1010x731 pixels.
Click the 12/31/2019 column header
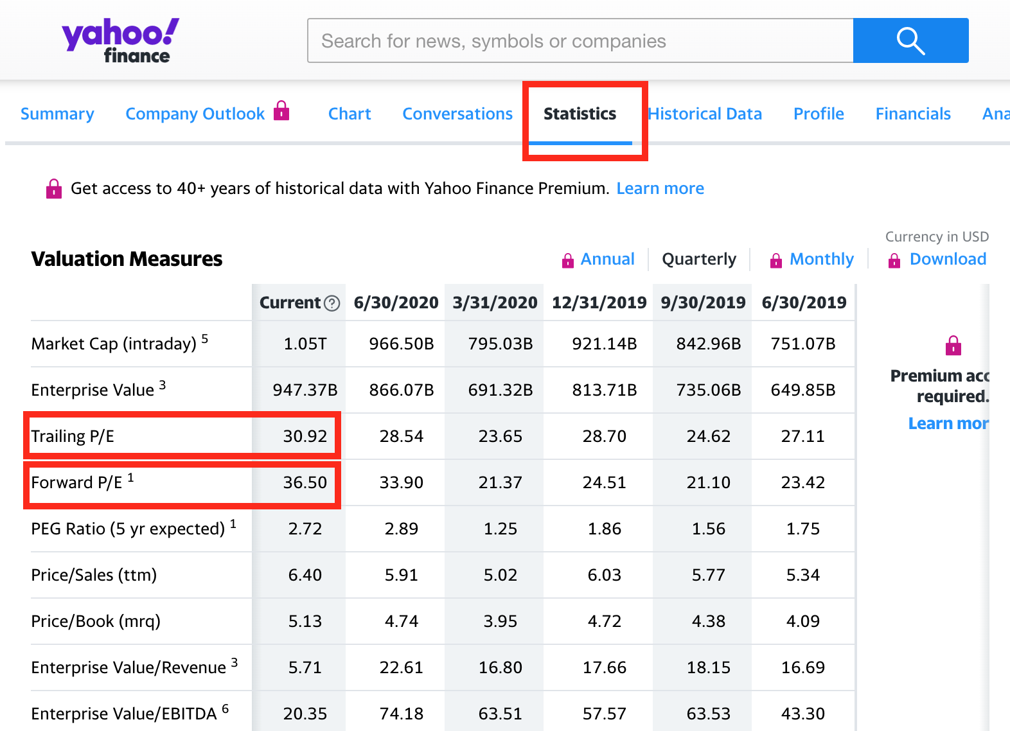599,303
